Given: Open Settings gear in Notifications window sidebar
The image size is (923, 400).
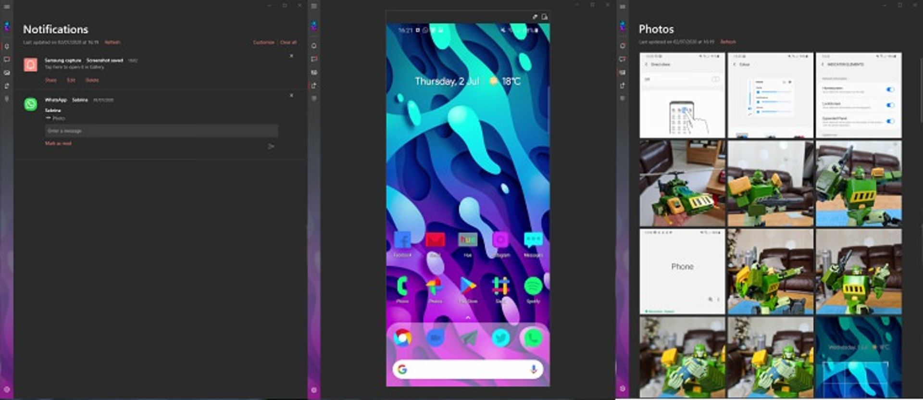Looking at the screenshot, I should click(x=7, y=389).
